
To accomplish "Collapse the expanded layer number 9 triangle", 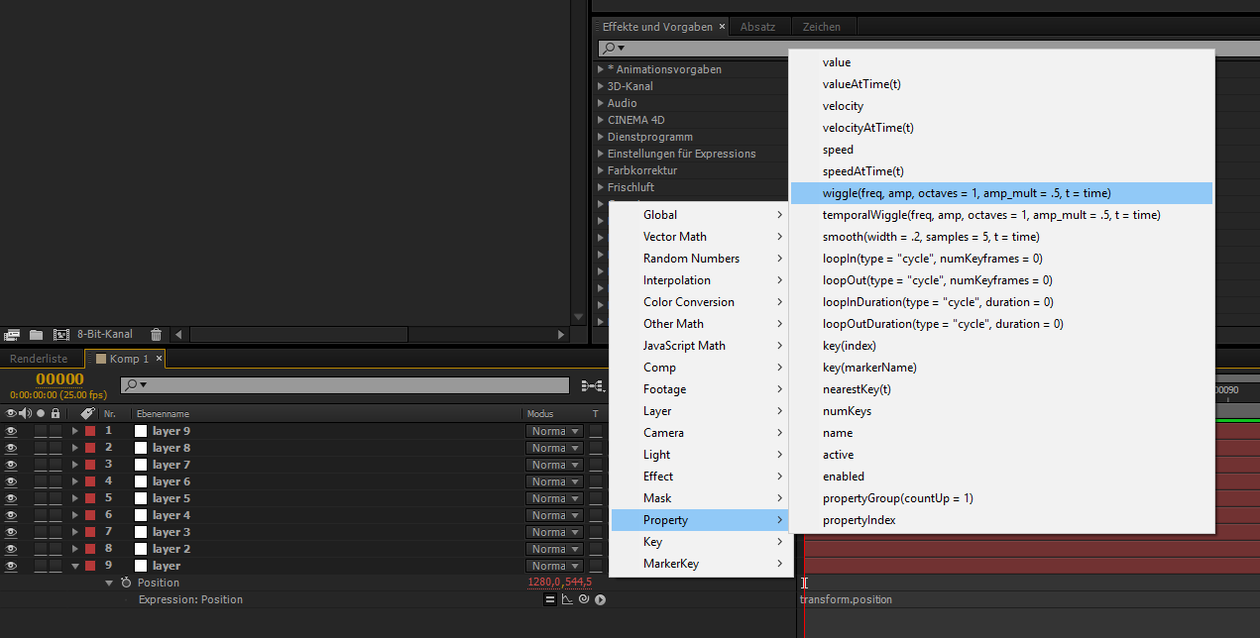I will coord(75,566).
